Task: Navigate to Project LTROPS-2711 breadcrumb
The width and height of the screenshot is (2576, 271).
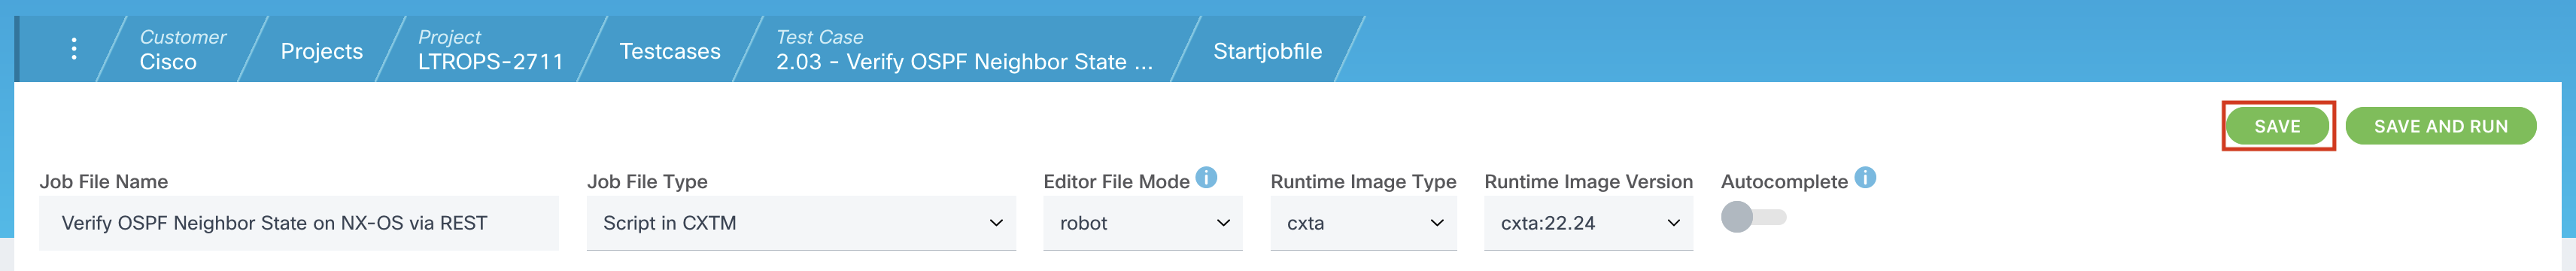Action: (490, 49)
